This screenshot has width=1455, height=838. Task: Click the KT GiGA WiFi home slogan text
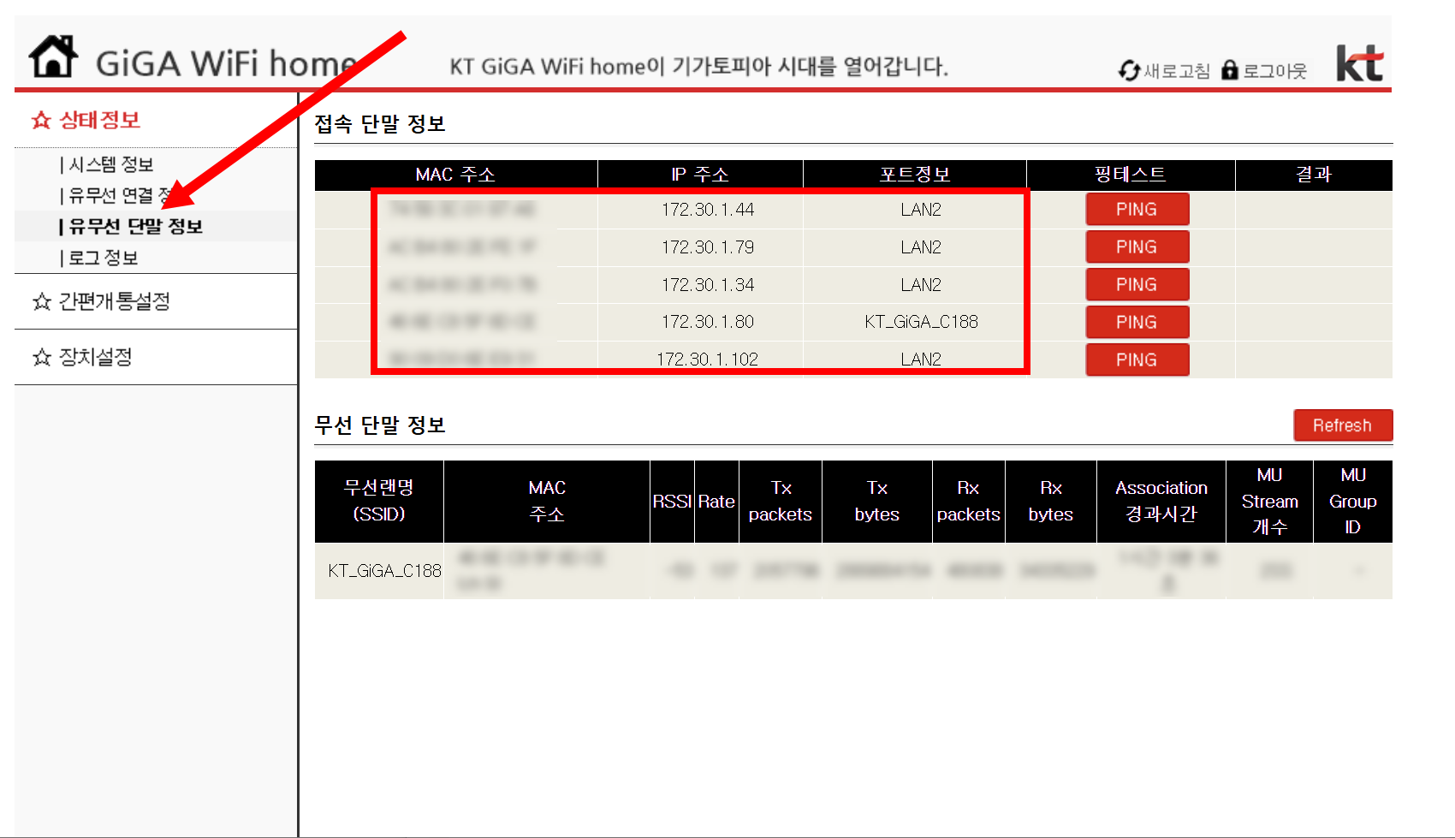(699, 66)
